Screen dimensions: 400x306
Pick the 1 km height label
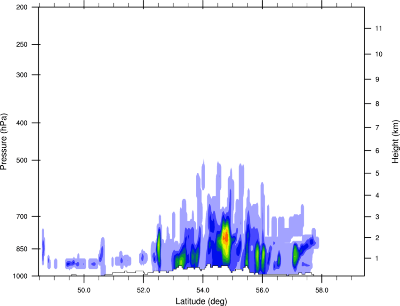377,258
